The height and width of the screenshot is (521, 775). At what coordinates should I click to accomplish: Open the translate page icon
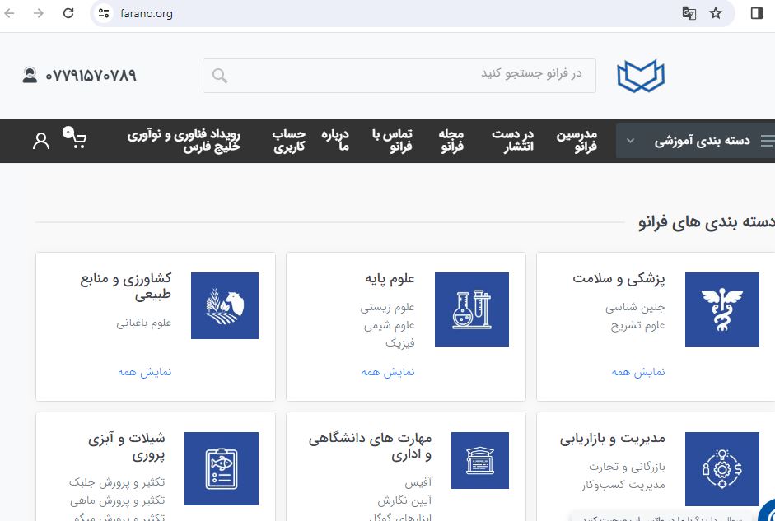tap(689, 13)
